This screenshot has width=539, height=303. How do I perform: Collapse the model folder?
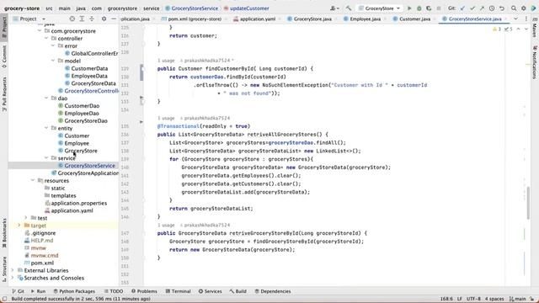[x=53, y=61]
